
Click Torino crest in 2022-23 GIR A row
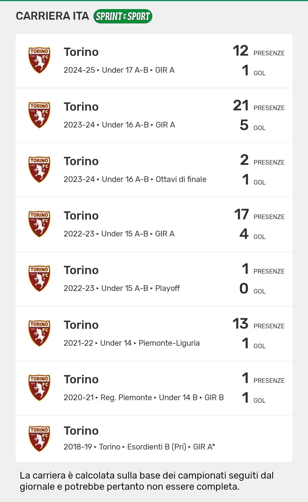[39, 224]
